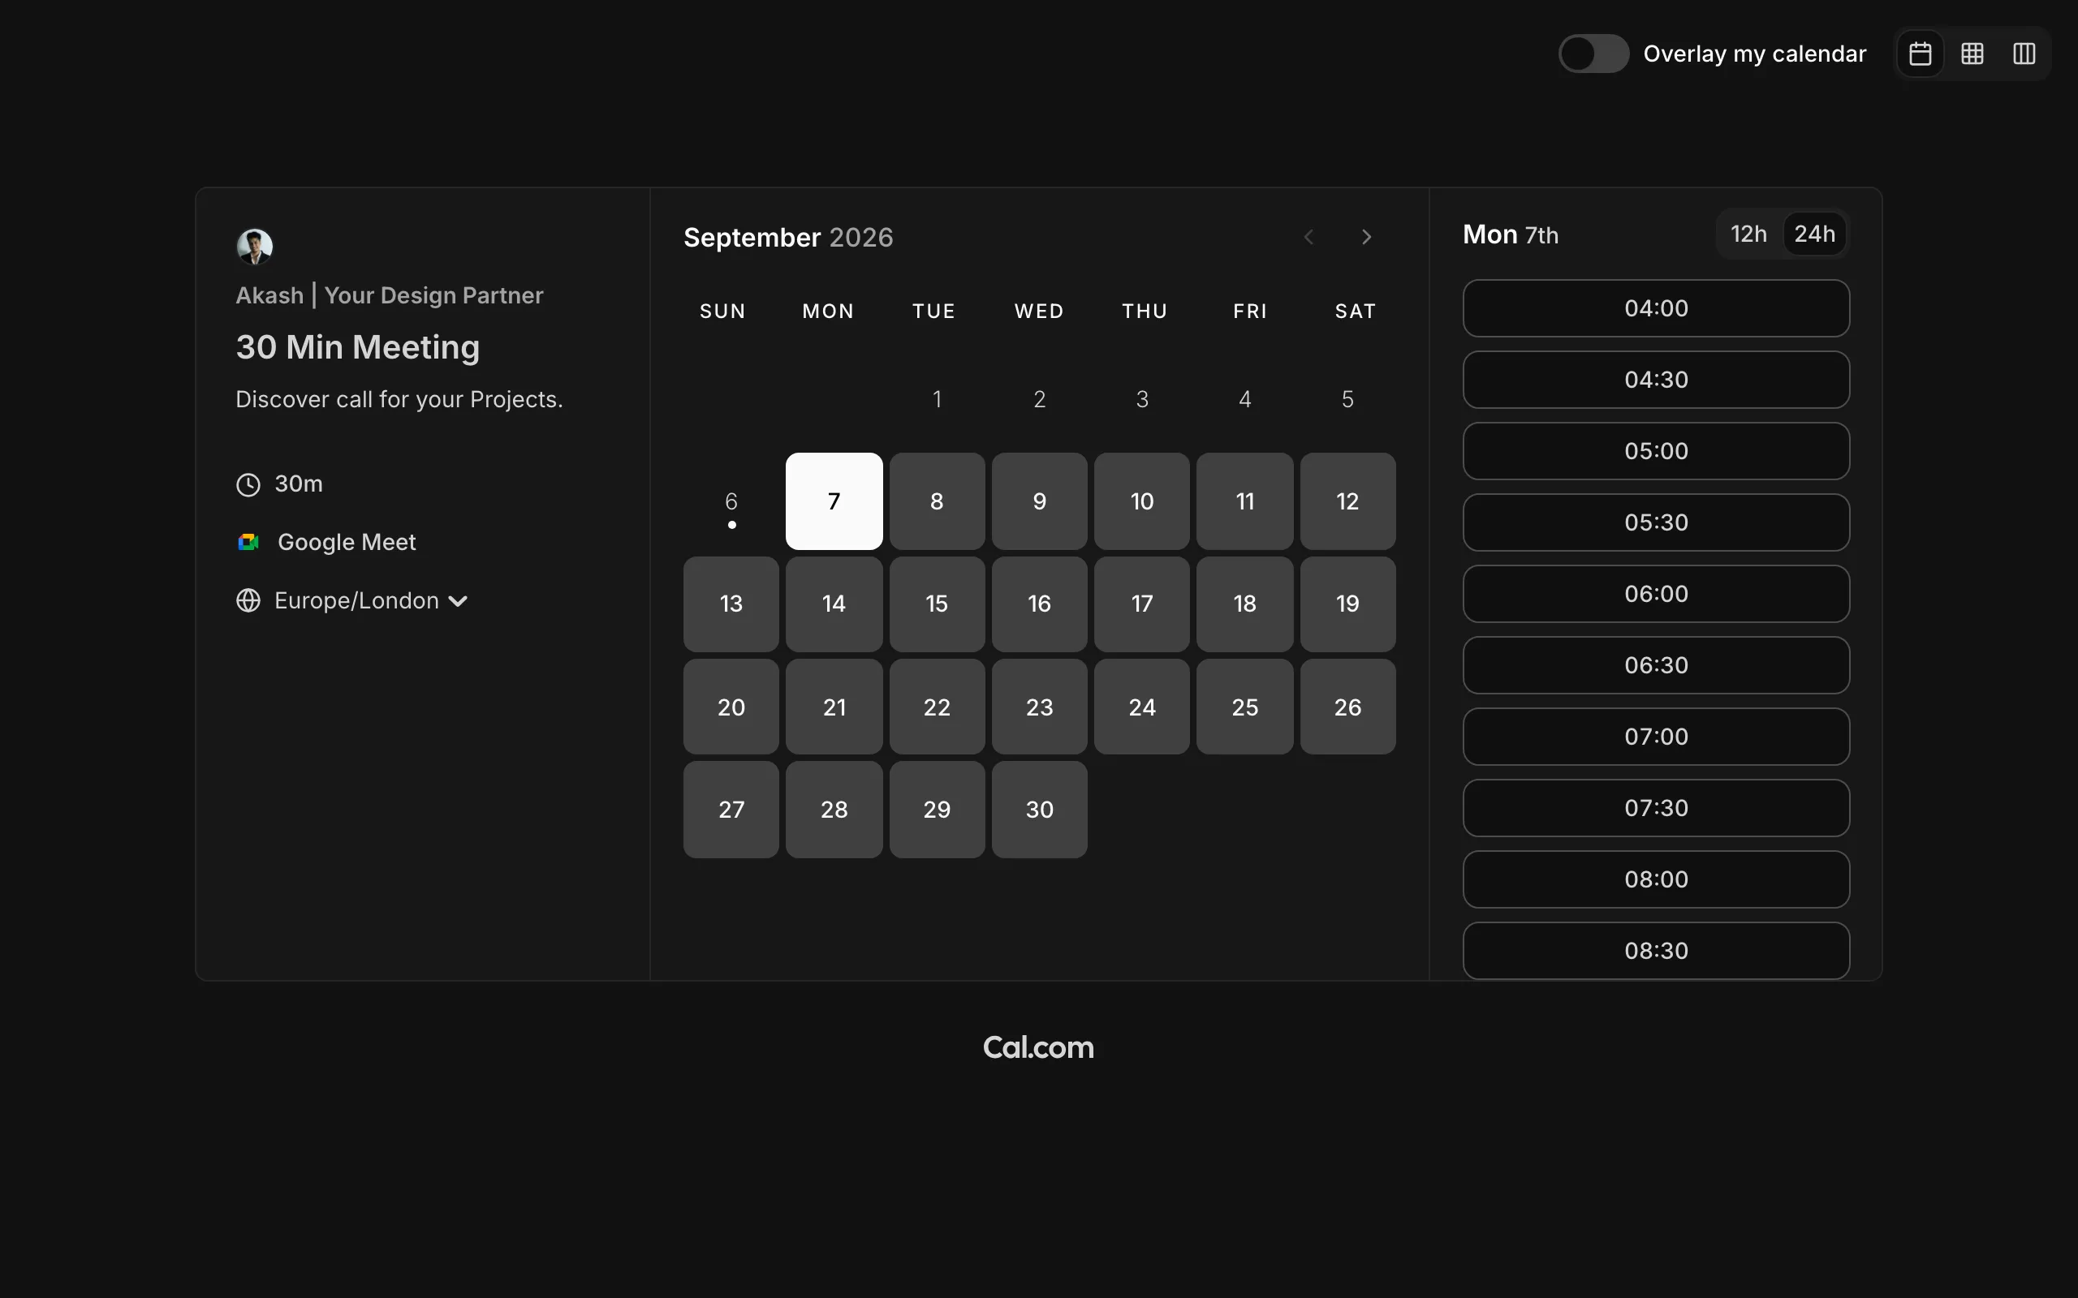Expand timezone chevron next to Europe/London
The width and height of the screenshot is (2078, 1298).
(458, 601)
